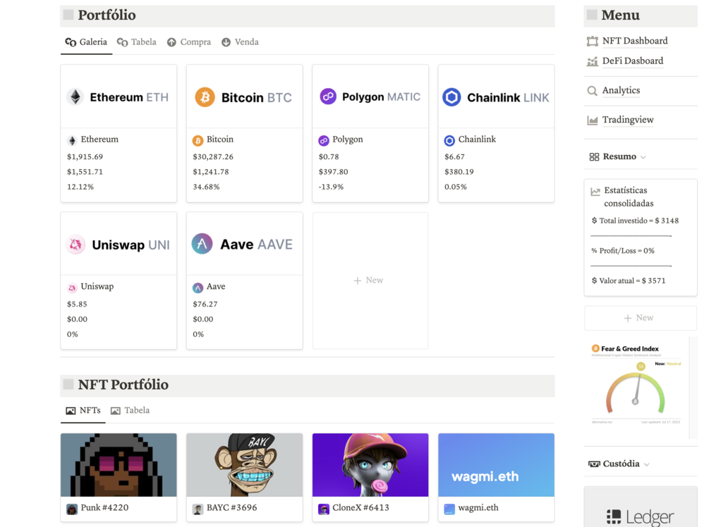
Task: Click the NFT Dashboard icon in Menu
Action: click(593, 42)
